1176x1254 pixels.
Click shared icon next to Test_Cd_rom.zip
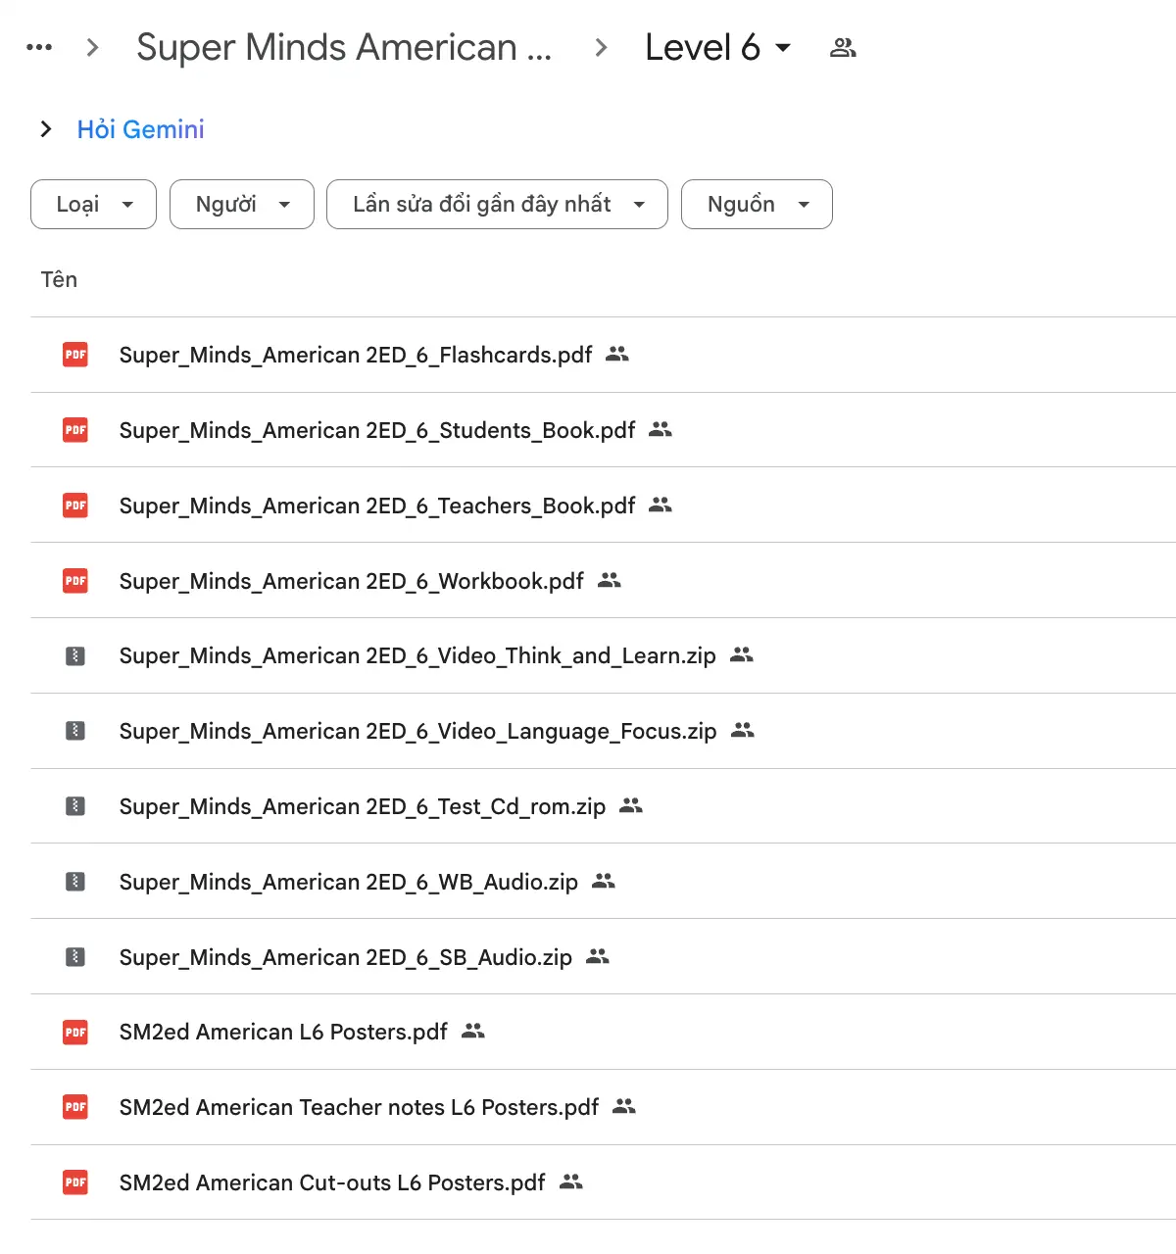pyautogui.click(x=631, y=805)
